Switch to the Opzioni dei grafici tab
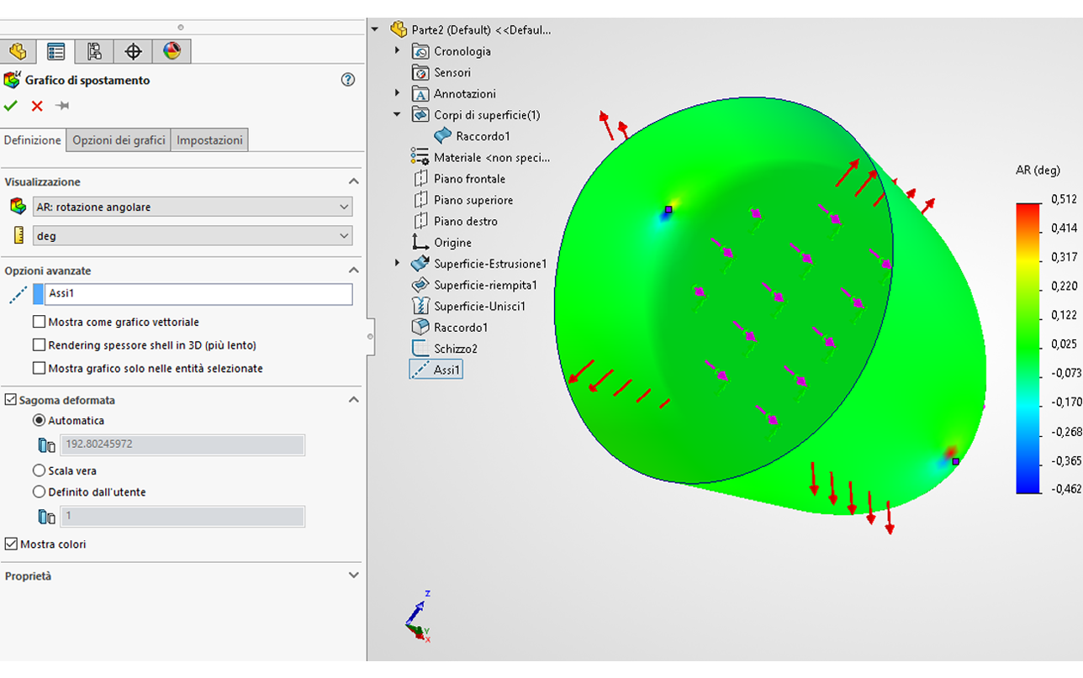 coord(119,140)
